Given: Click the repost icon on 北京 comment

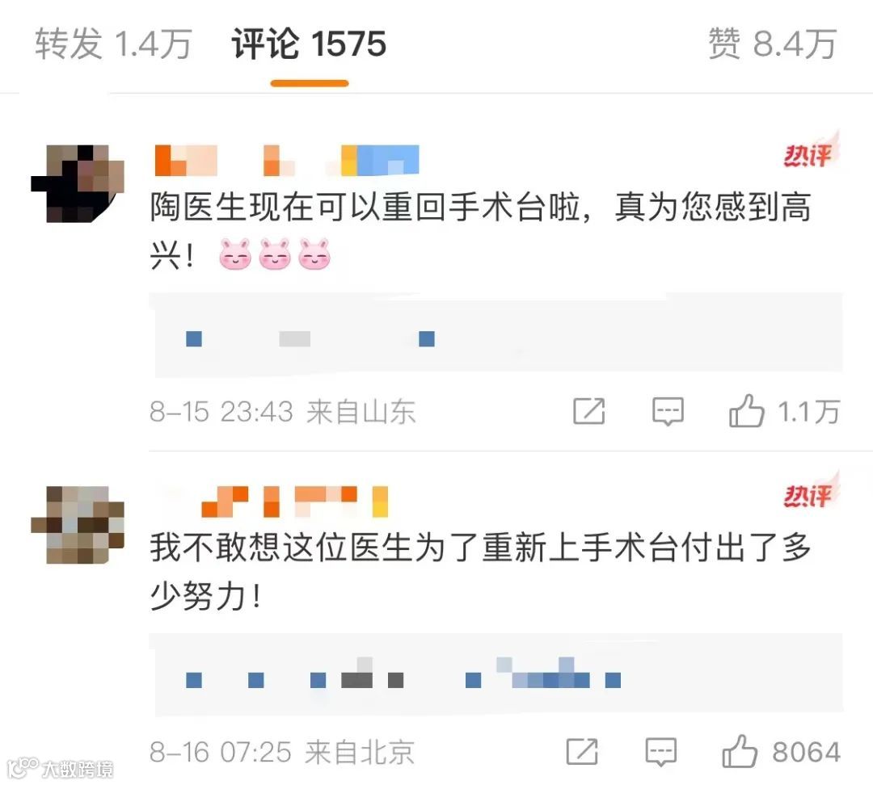Looking at the screenshot, I should pyautogui.click(x=582, y=752).
